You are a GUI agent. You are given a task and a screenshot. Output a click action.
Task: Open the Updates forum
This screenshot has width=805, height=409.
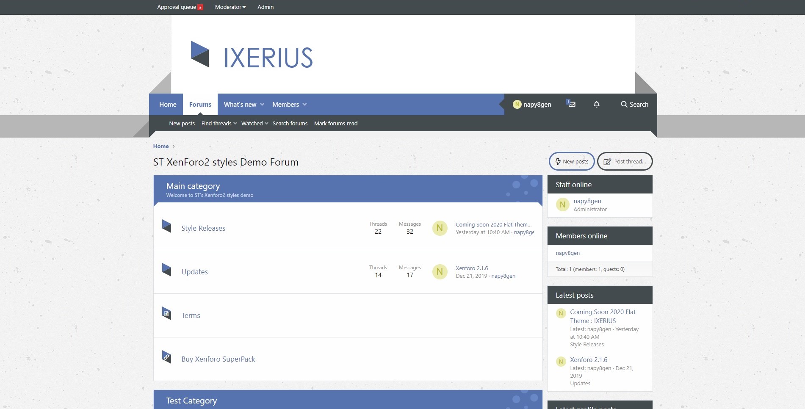[x=194, y=272]
